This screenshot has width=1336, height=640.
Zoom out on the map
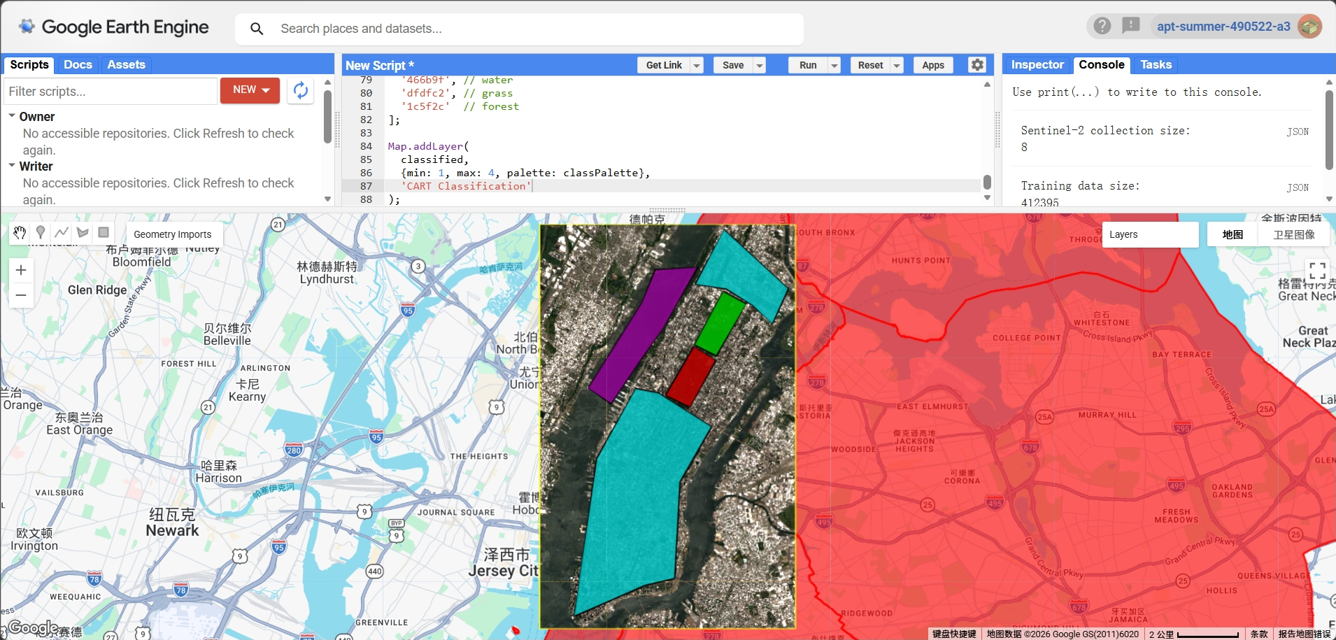pos(21,295)
